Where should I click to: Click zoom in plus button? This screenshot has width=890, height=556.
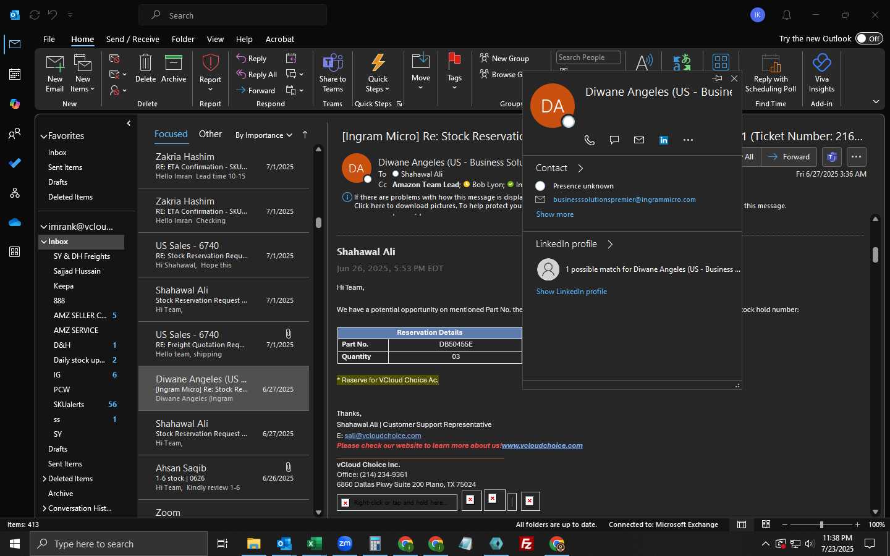click(857, 524)
